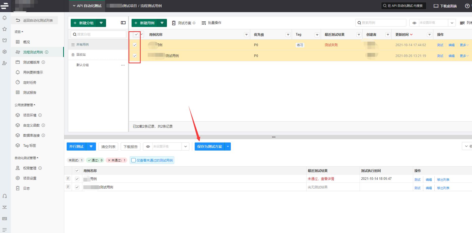Expand the 新建分组 dropdown arrow
The height and width of the screenshot is (233, 472).
point(101,23)
